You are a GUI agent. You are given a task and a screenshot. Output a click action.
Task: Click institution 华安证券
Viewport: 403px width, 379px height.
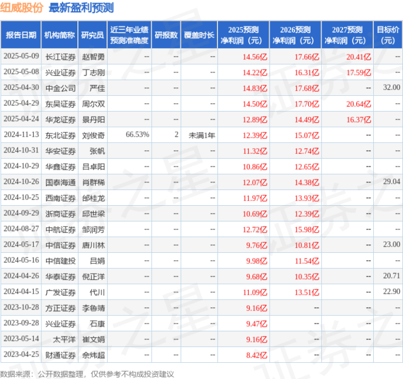tap(61, 151)
